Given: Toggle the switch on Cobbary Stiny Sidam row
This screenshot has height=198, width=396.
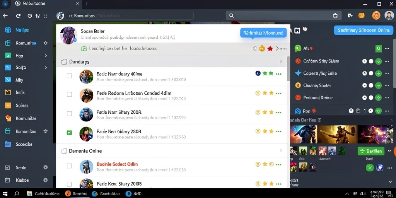Looking at the screenshot, I should pyautogui.click(x=368, y=61).
